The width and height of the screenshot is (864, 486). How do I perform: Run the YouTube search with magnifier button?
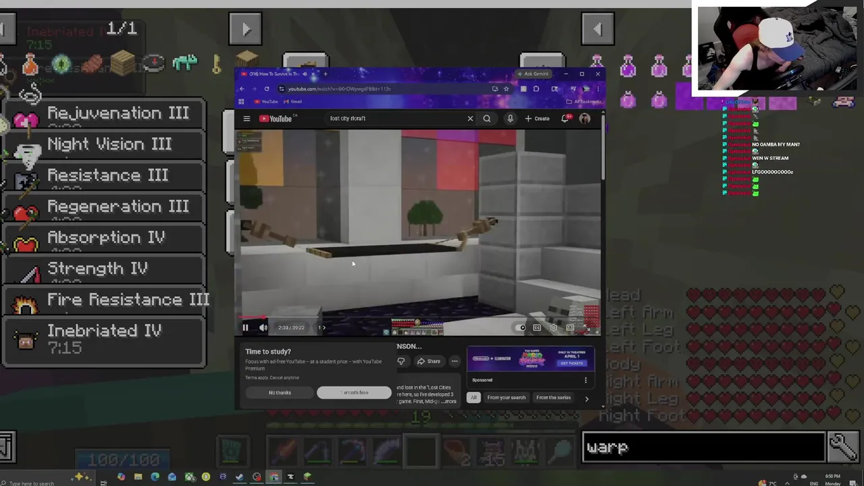click(487, 119)
